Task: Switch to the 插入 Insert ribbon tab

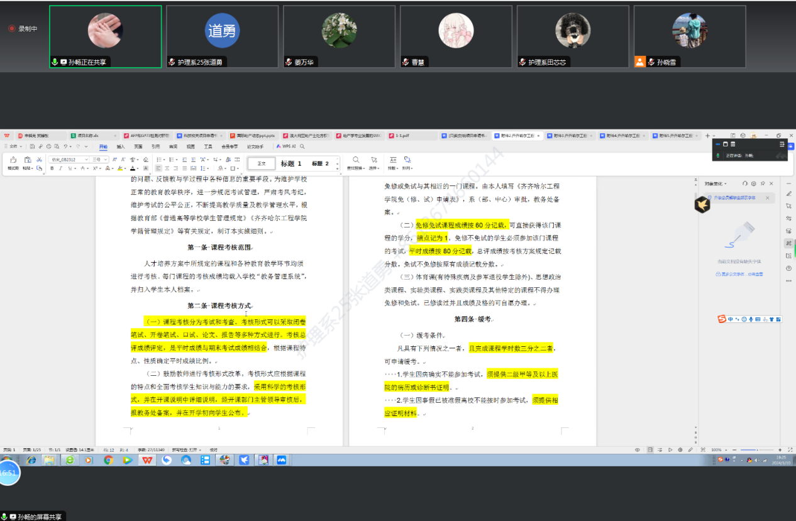Action: pos(121,146)
